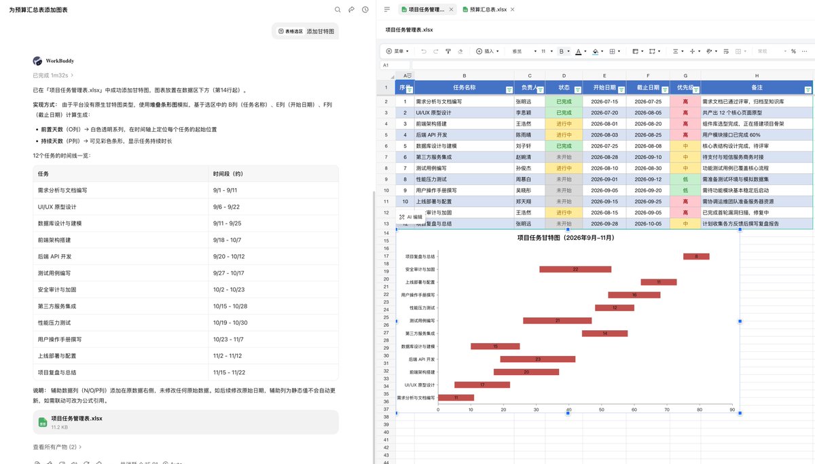Screen dimensions: 815x464
Task: Open the 任务名称 column filter button
Action: (509, 90)
